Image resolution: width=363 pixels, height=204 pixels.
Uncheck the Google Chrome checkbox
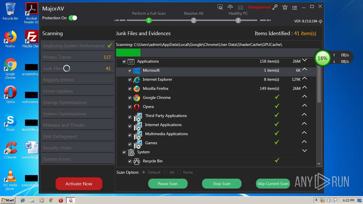[130, 98]
